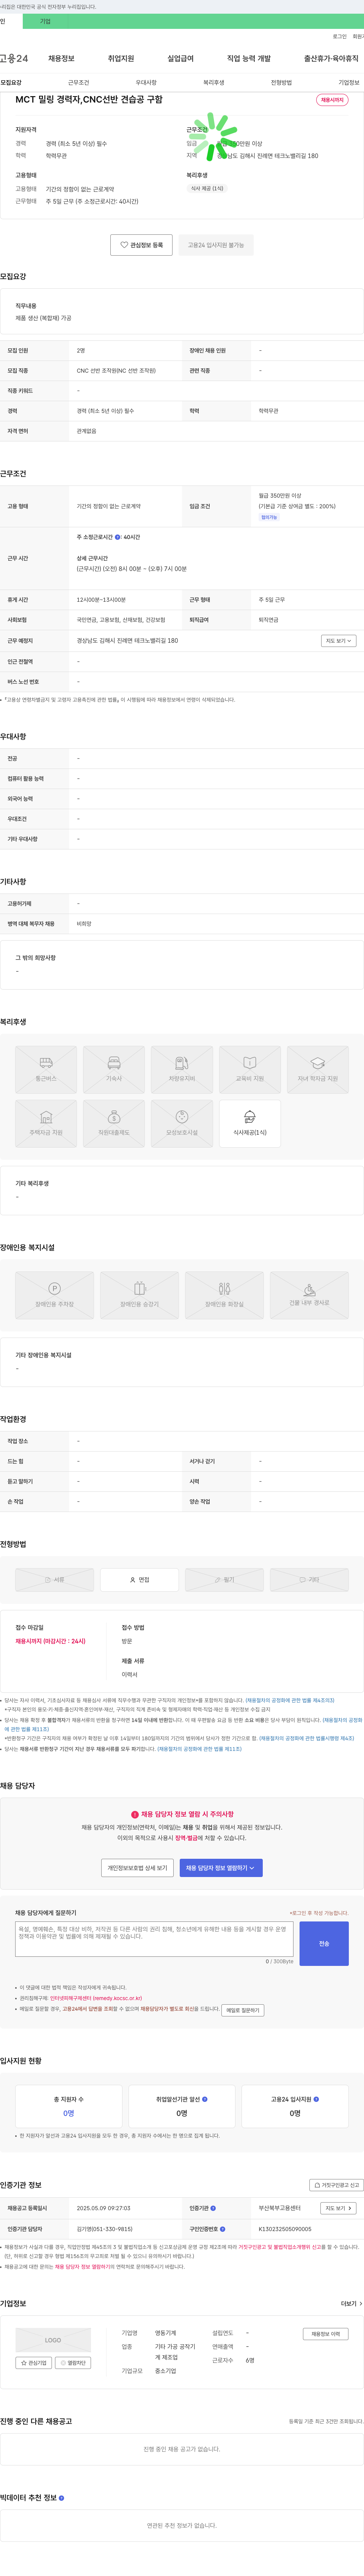Switch to the 복리후생 section tab

[213, 83]
